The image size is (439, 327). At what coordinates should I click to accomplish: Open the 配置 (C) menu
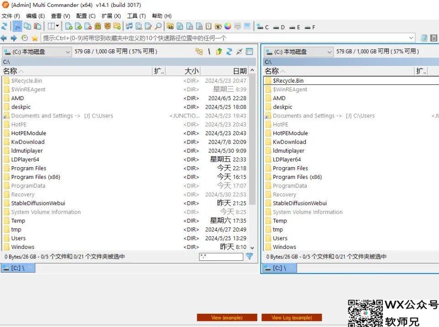[86, 16]
